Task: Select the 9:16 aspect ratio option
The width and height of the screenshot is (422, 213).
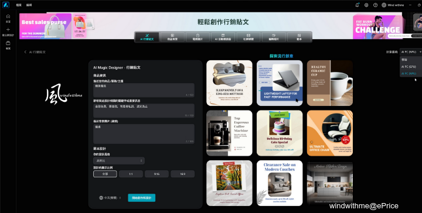Action: tap(156, 174)
